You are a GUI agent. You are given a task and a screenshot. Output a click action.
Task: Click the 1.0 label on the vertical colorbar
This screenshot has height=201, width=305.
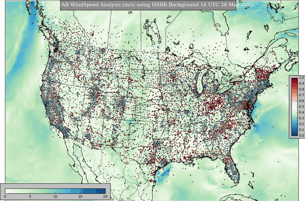click(x=301, y=78)
